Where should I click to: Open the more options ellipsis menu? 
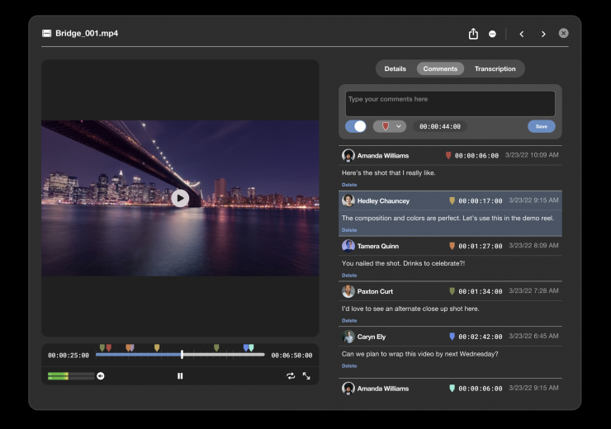click(x=492, y=34)
